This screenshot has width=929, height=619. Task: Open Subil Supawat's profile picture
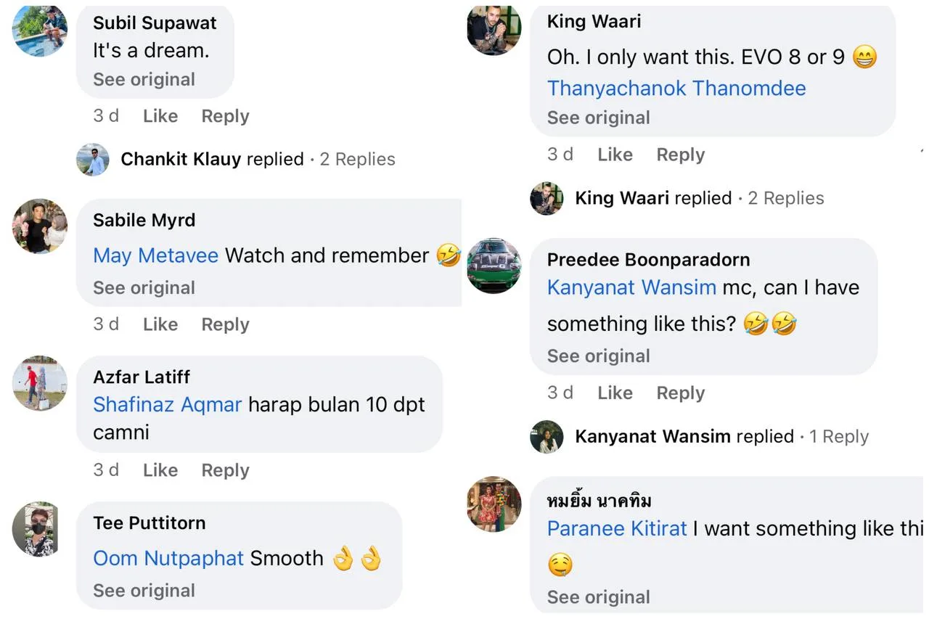tap(40, 30)
